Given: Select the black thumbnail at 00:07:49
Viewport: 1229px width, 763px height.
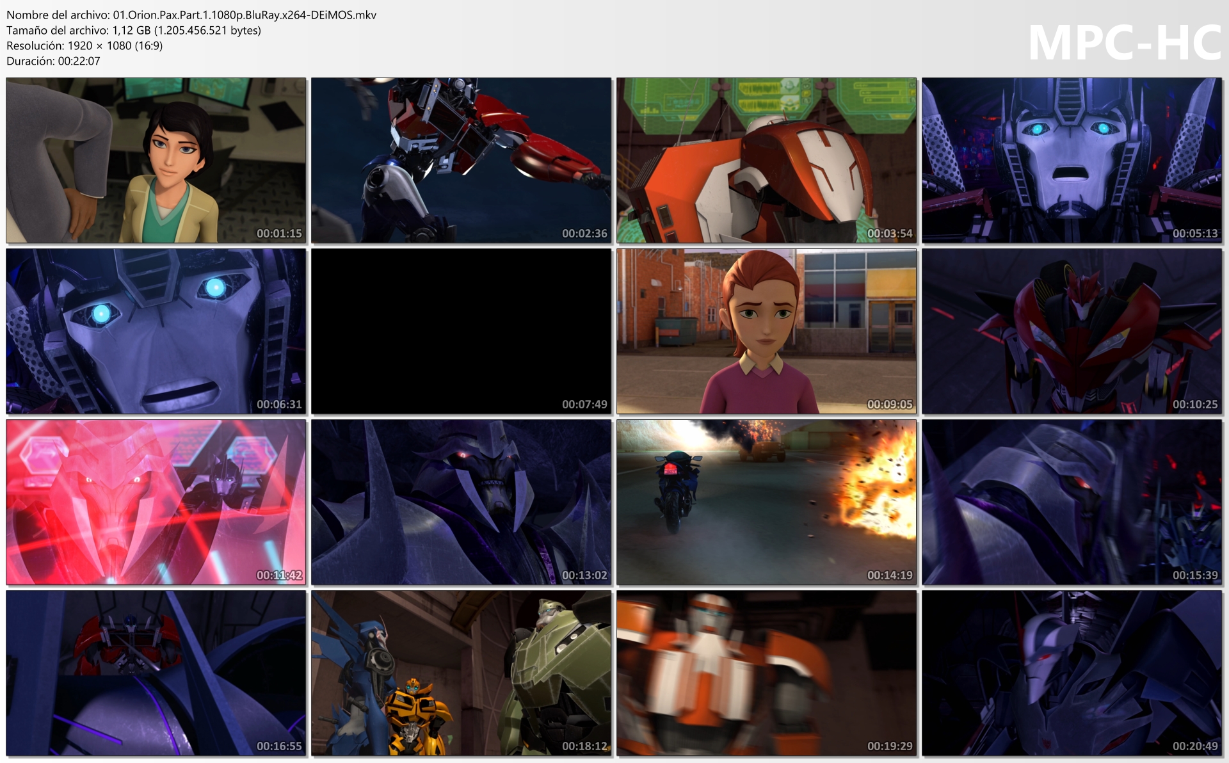Looking at the screenshot, I should coord(462,332).
